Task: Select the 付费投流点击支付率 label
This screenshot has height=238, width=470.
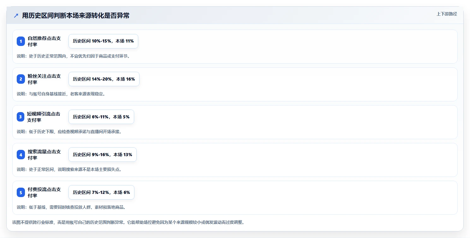Action: pos(44,192)
